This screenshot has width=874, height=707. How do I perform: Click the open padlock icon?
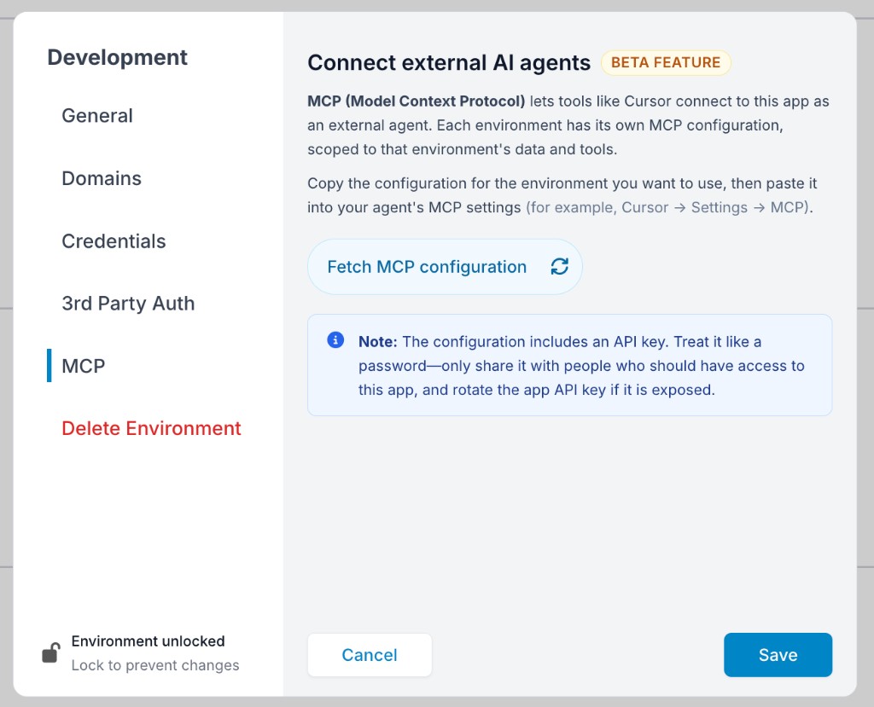pos(50,653)
